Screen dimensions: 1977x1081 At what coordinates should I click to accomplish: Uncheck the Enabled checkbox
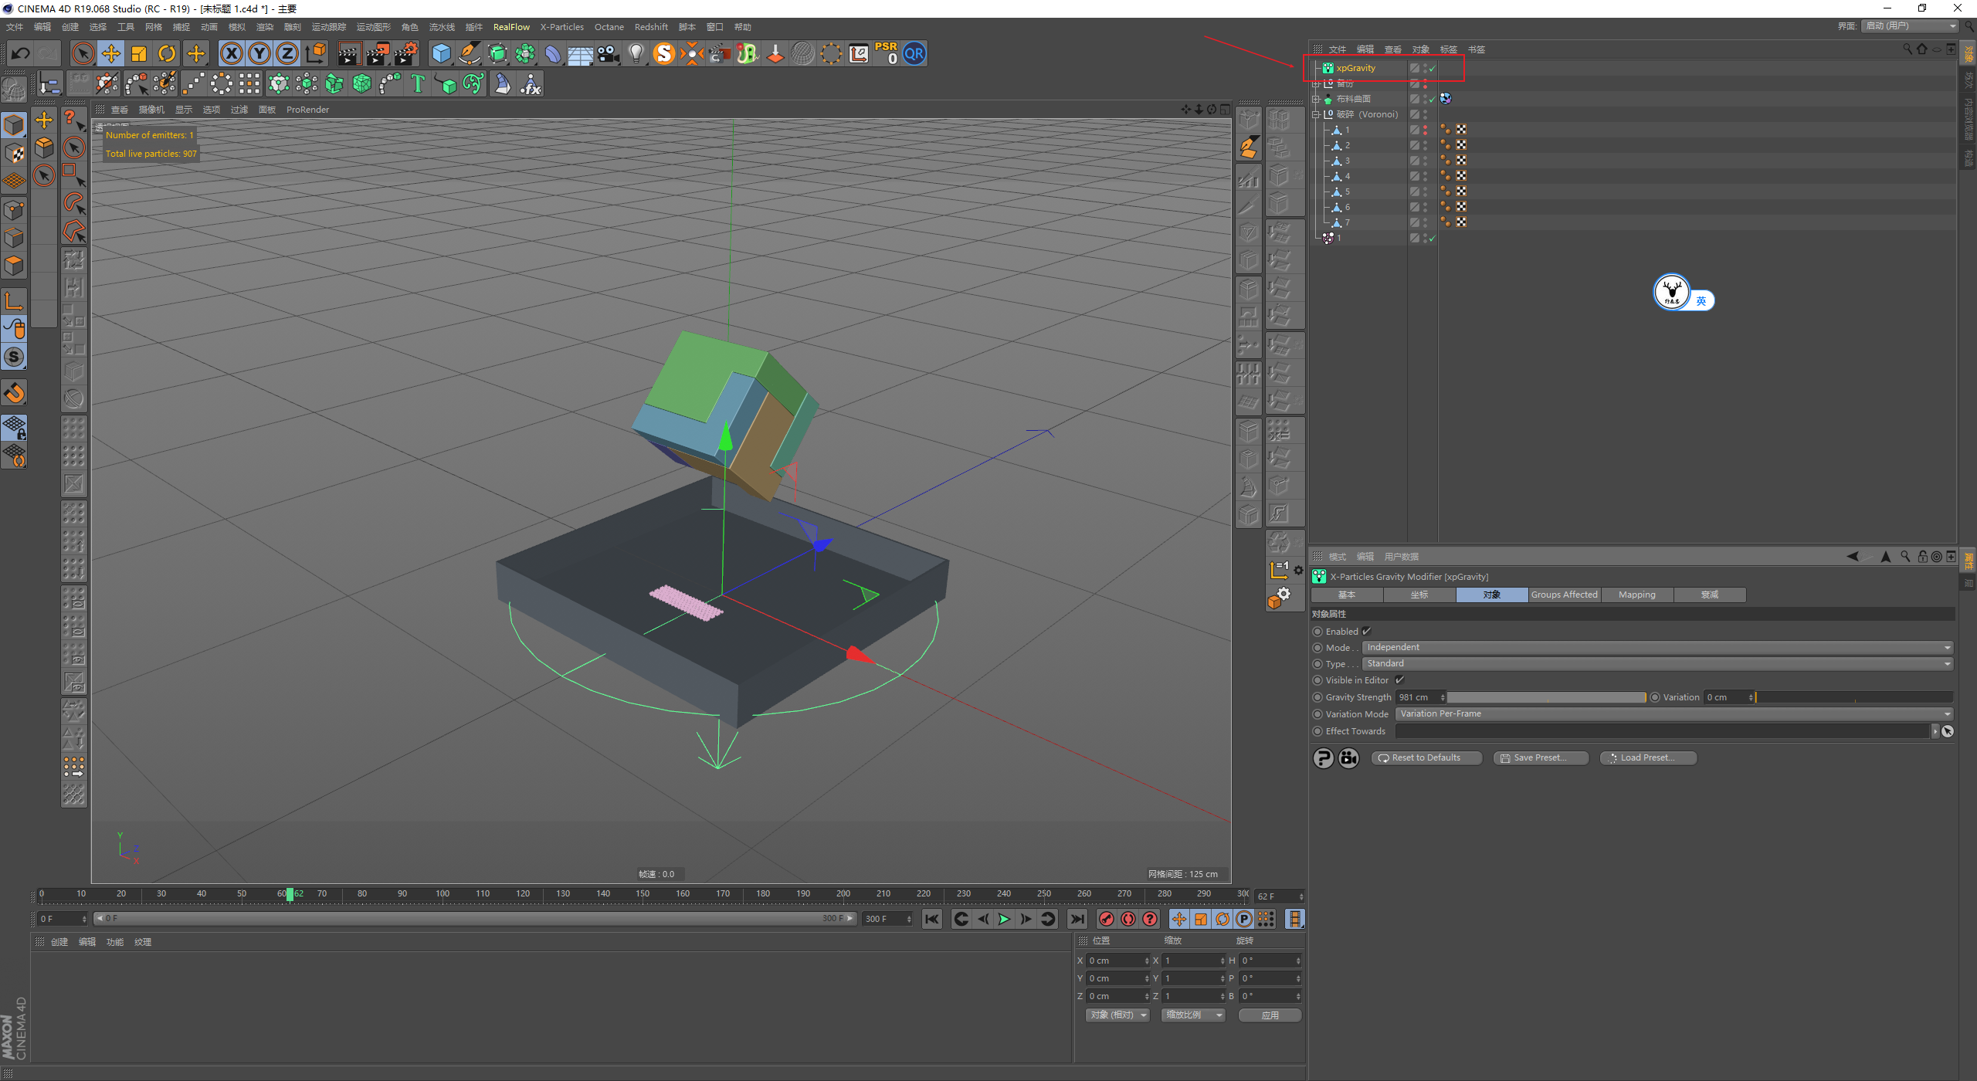coord(1366,631)
